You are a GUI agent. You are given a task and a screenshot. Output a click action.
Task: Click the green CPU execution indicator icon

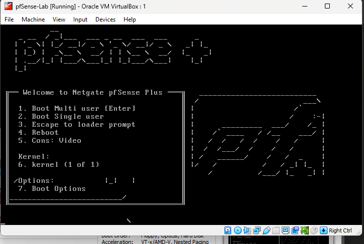point(305,230)
